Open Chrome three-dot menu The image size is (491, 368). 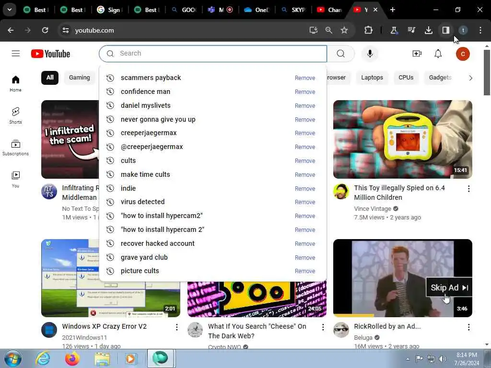click(x=480, y=30)
